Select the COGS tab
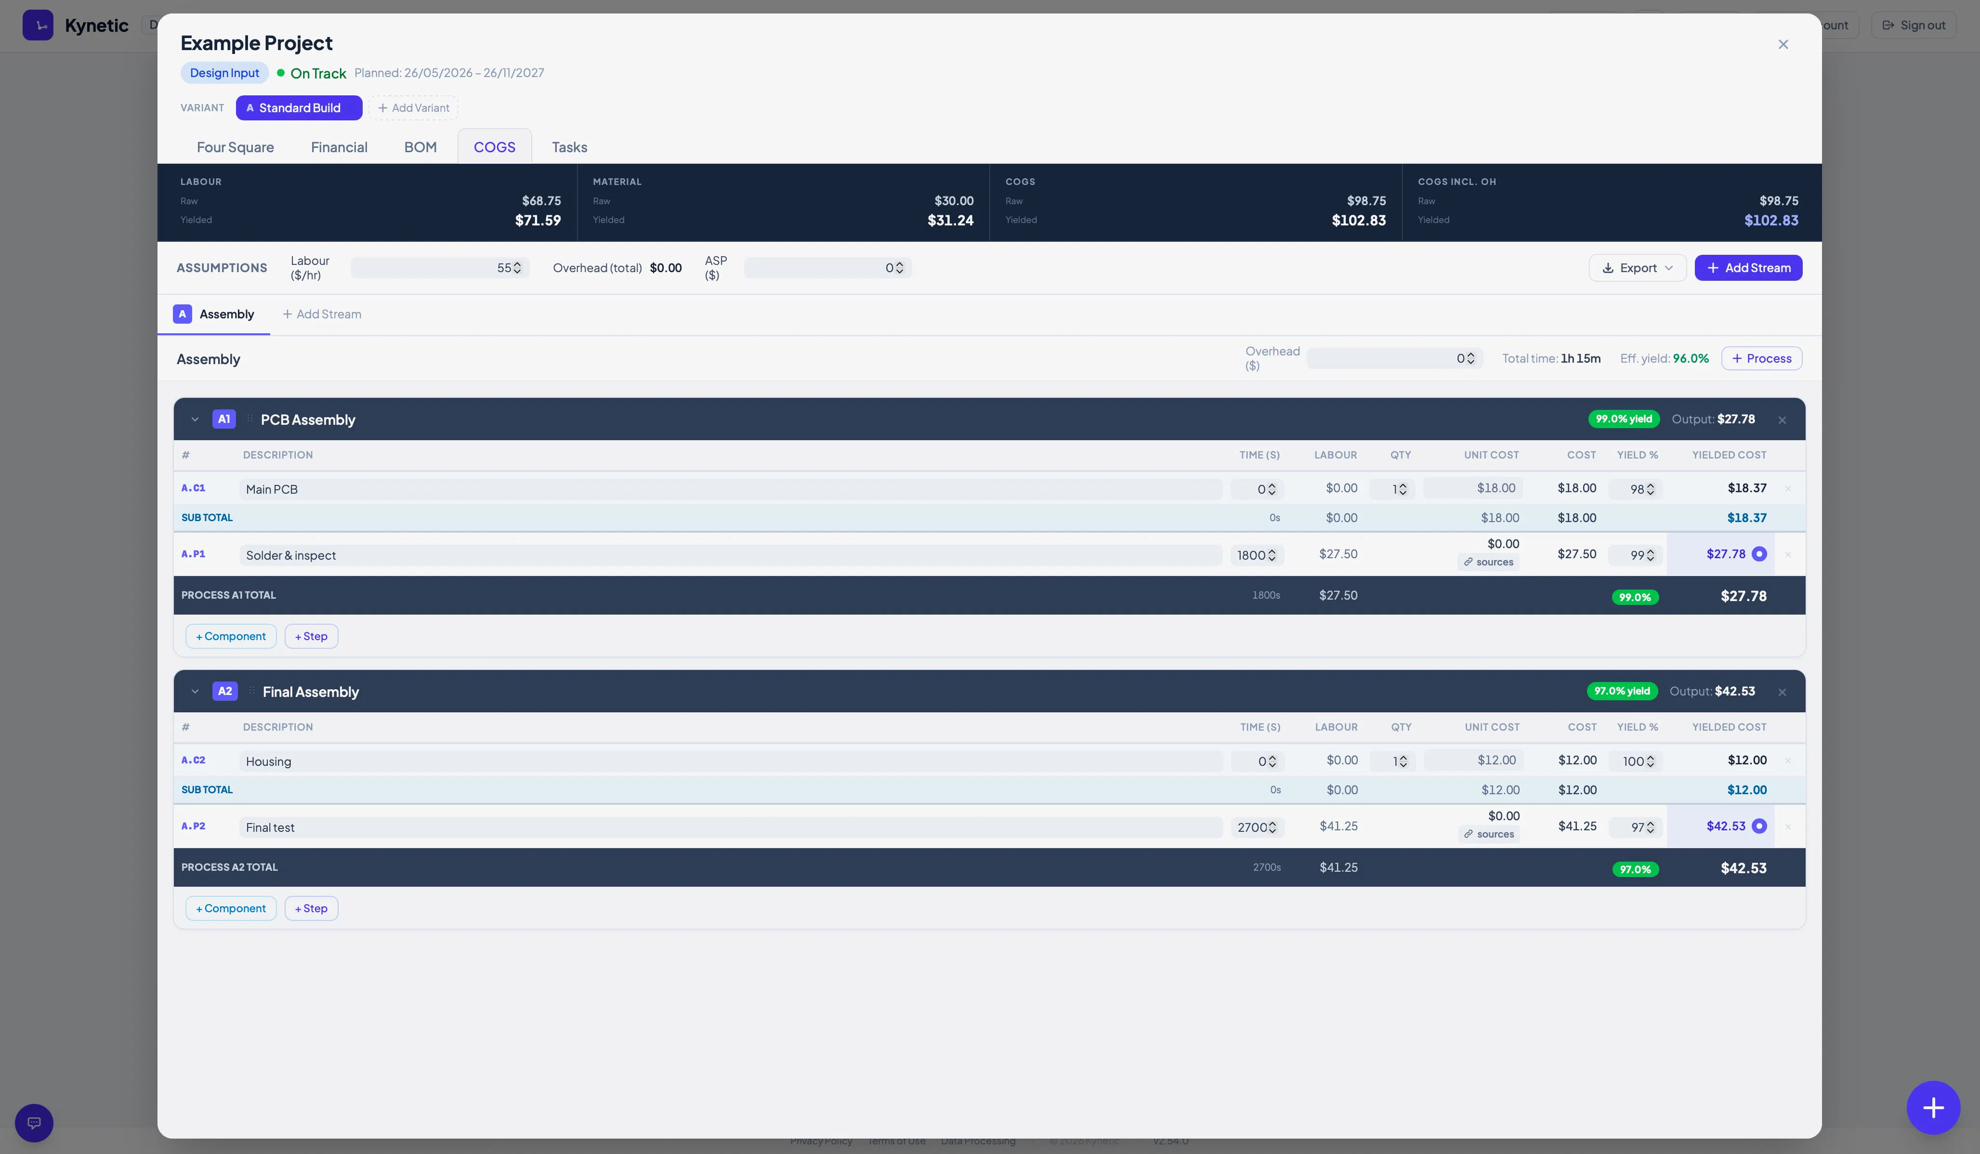 (x=494, y=147)
